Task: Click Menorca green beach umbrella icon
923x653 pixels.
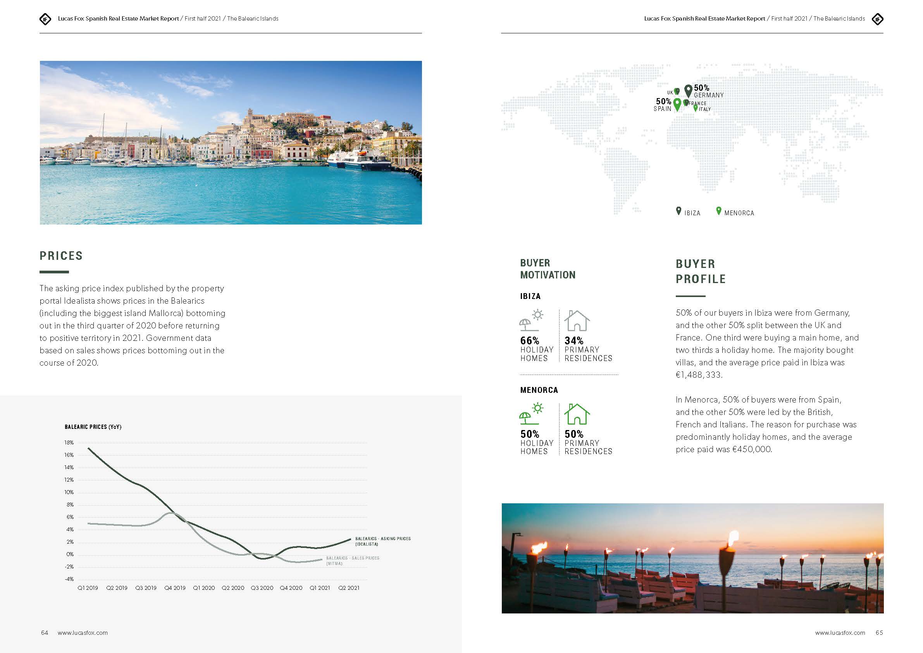Action: click(x=531, y=414)
